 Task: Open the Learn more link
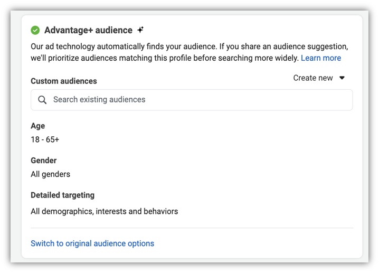pos(321,58)
